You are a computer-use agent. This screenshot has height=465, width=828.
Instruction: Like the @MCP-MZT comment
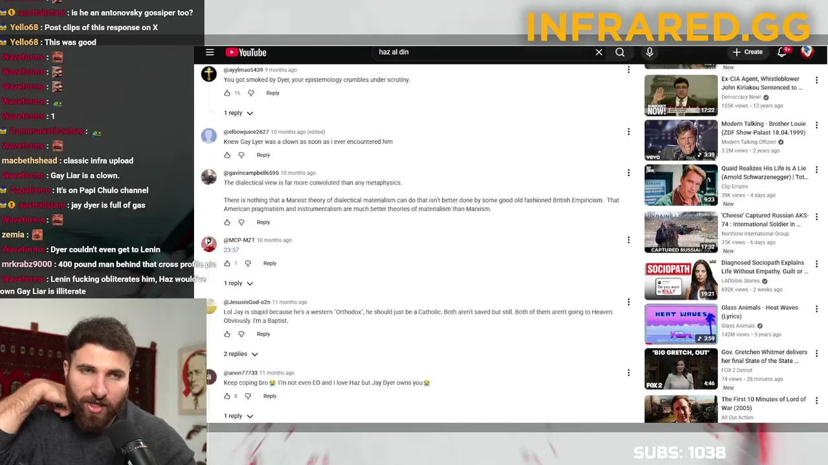[x=227, y=263]
